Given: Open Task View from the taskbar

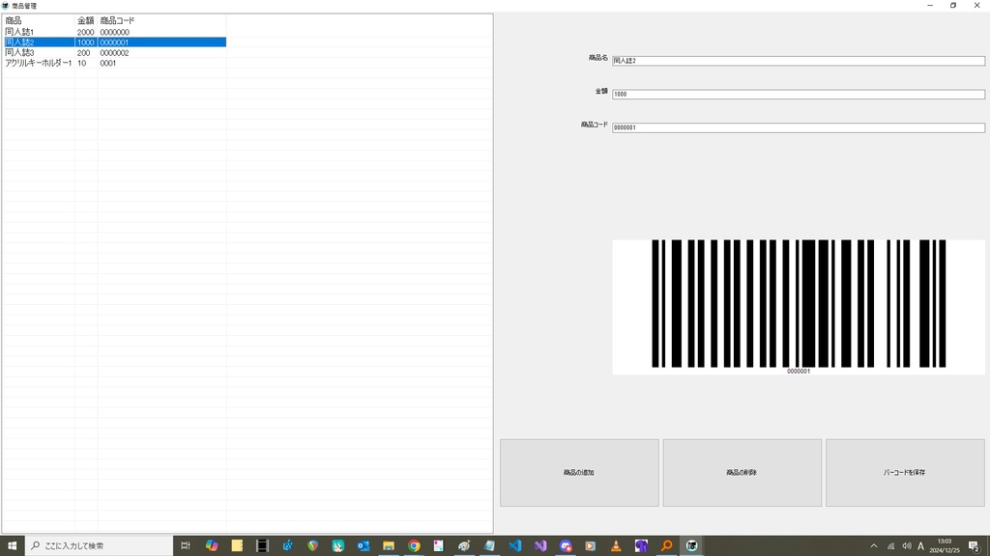Looking at the screenshot, I should pos(186,546).
